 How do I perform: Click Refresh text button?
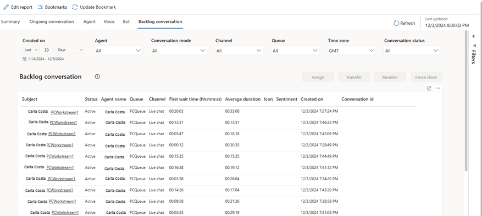pos(408,23)
